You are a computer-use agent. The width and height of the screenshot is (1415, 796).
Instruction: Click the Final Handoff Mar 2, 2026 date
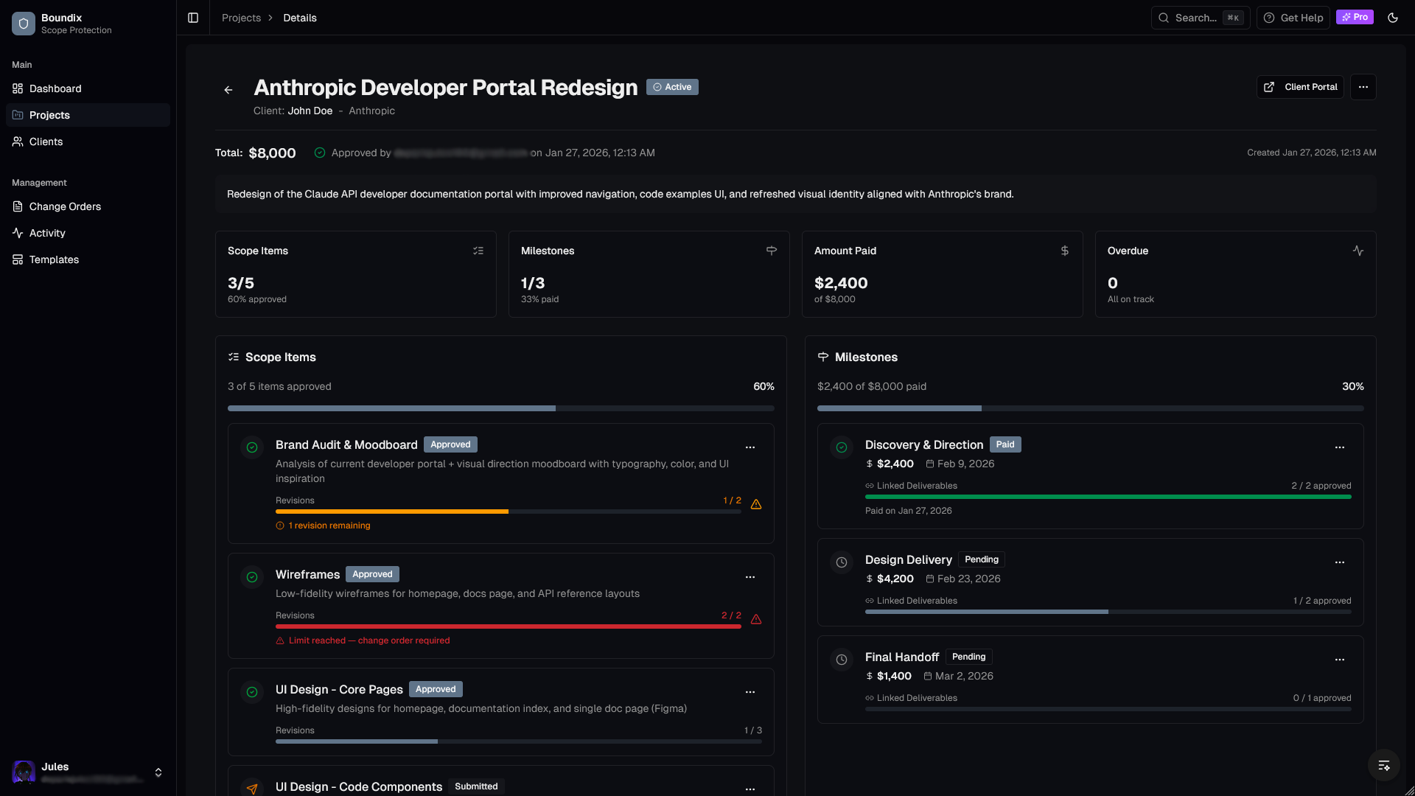[x=964, y=676]
